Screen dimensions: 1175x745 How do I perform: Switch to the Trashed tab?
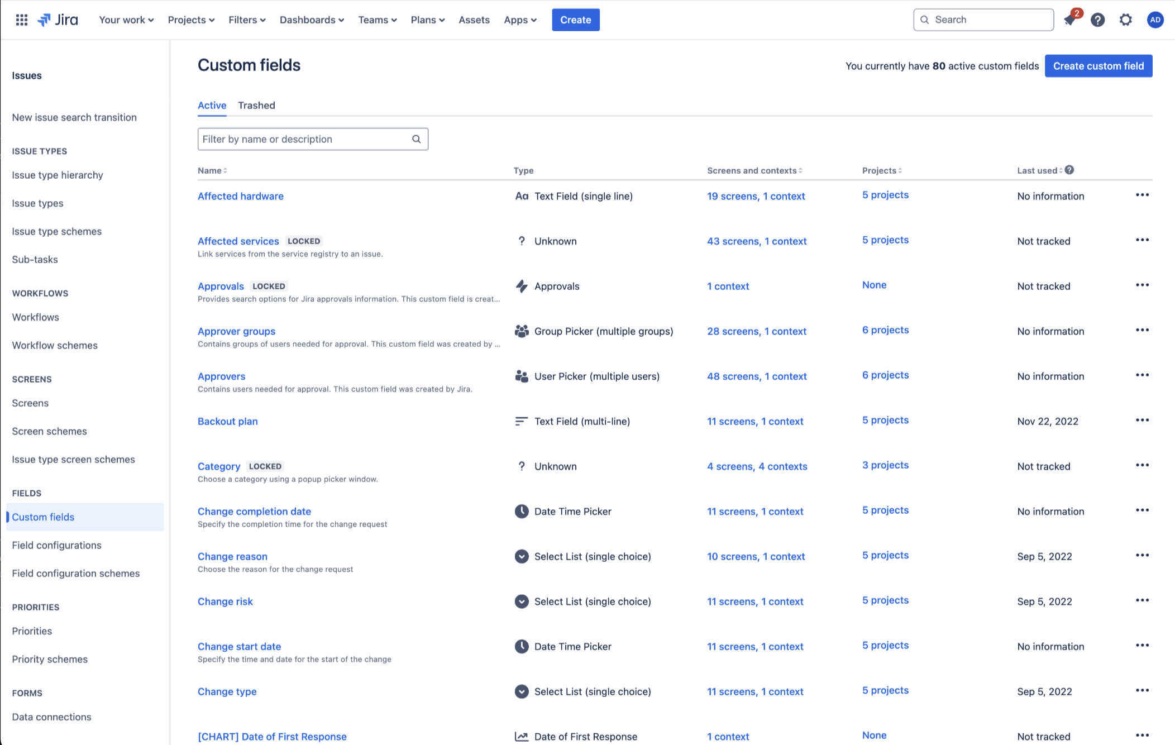(256, 105)
